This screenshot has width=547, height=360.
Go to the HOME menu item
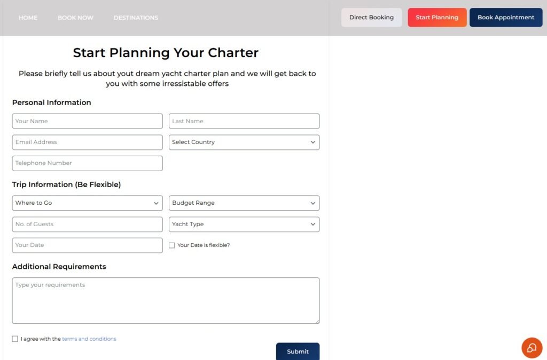(28, 18)
